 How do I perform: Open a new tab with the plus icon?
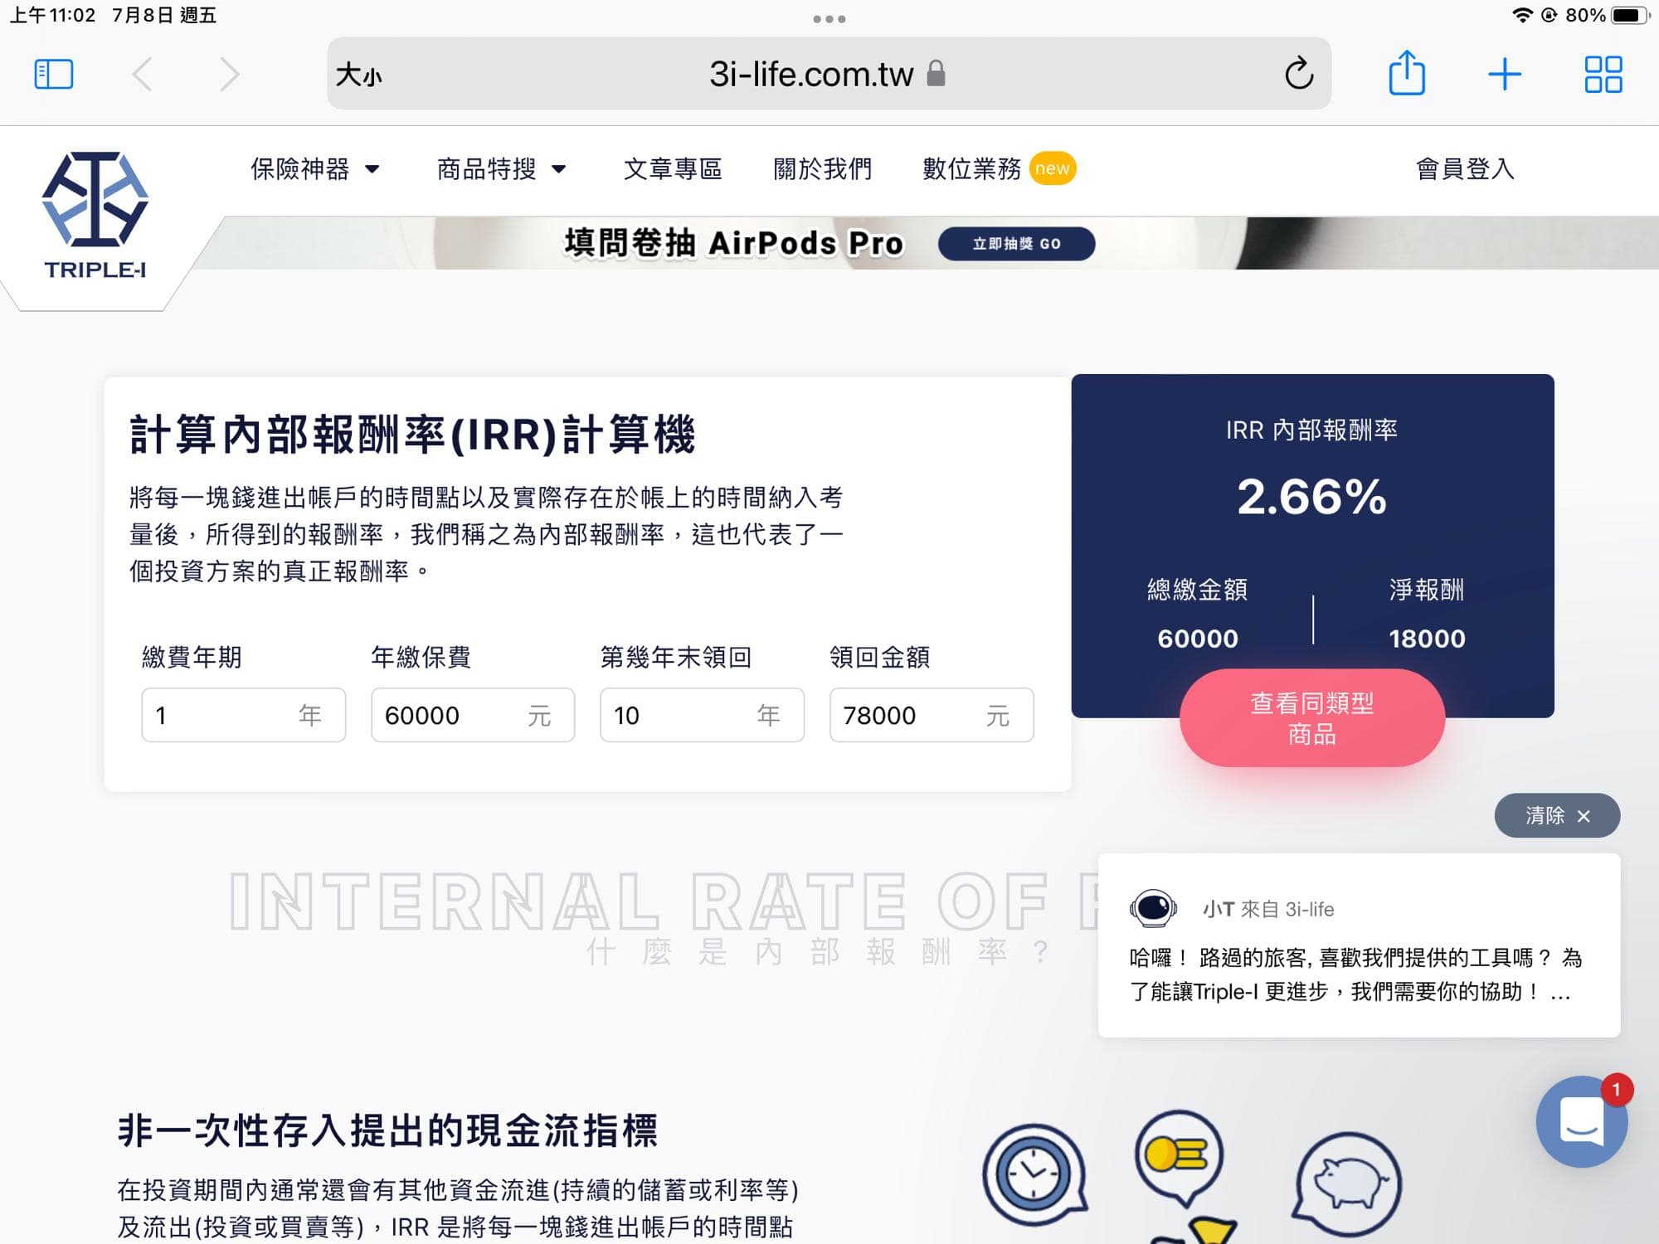coord(1504,74)
